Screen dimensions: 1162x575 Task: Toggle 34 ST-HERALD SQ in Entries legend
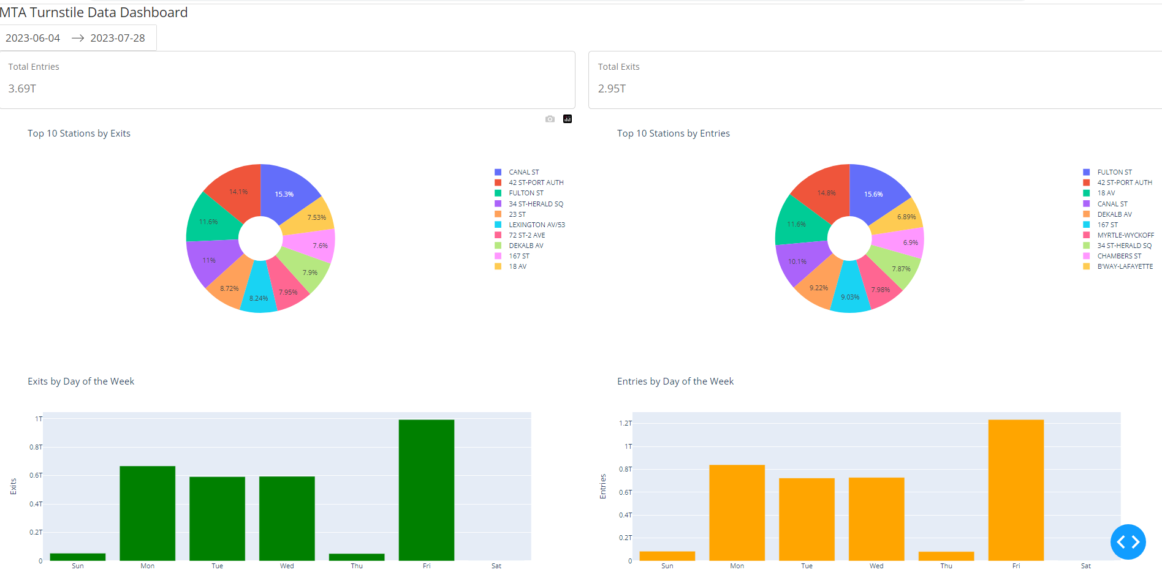(x=1118, y=246)
